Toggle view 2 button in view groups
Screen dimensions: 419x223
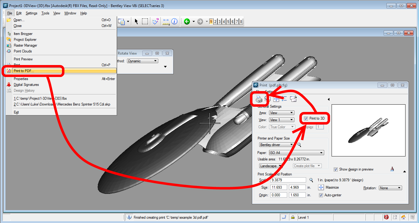[x=215, y=21]
